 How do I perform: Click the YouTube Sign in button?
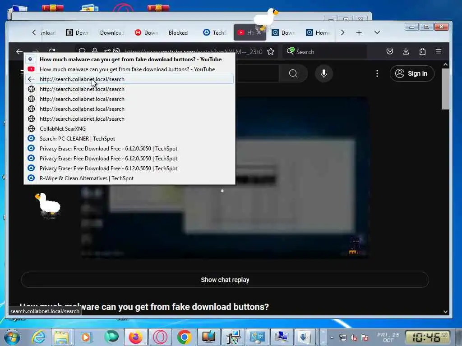tap(411, 73)
